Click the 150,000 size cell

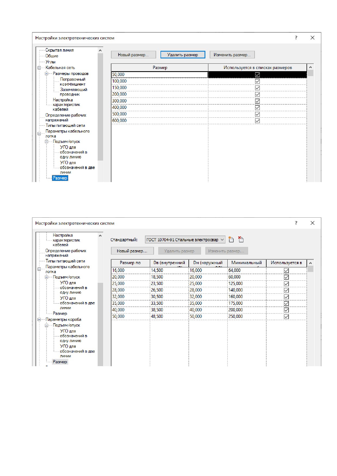click(160, 87)
